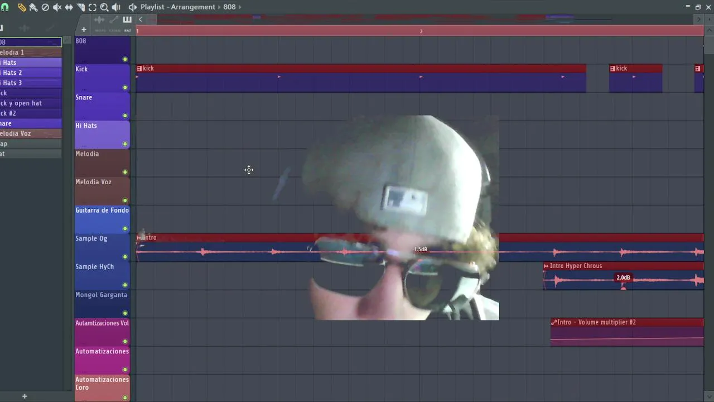
Task: Select the Slice tool
Action: [x=80, y=7]
